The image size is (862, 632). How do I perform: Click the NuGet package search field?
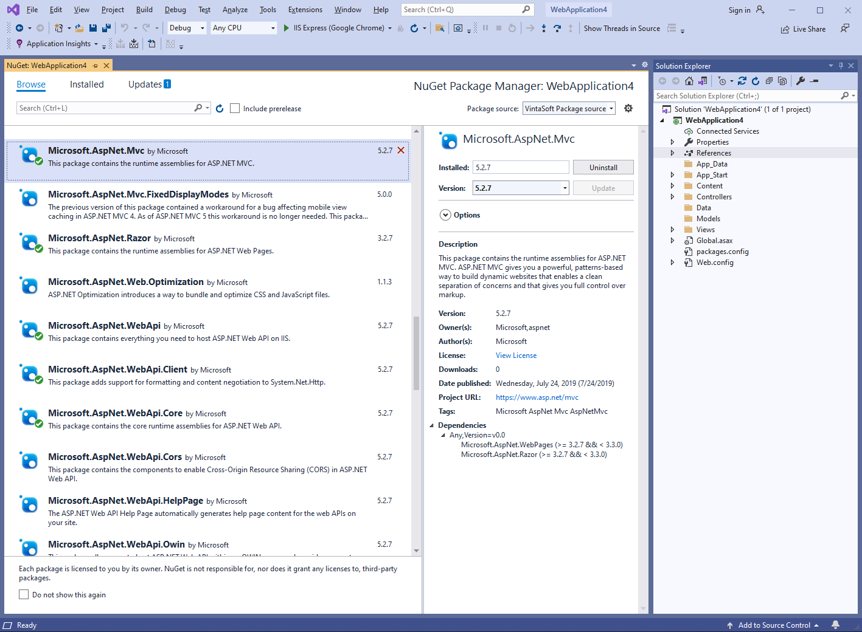pyautogui.click(x=105, y=108)
